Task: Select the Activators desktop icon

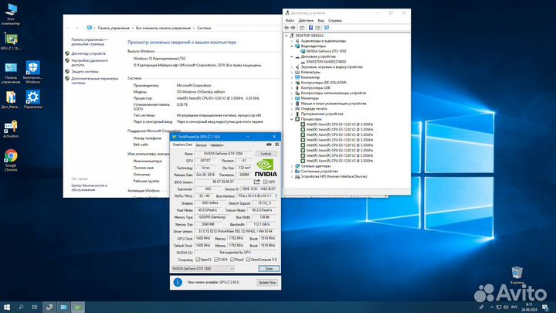Action: 11,129
